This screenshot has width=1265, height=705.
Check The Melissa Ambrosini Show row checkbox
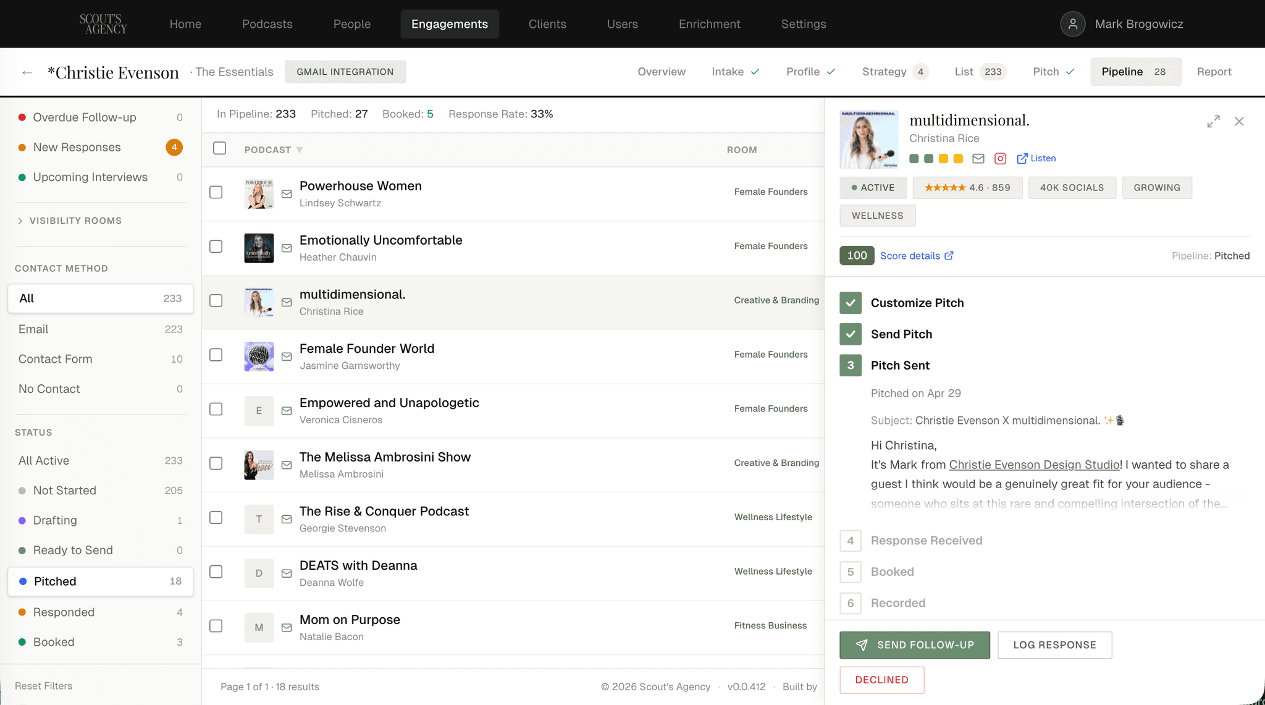pyautogui.click(x=216, y=463)
